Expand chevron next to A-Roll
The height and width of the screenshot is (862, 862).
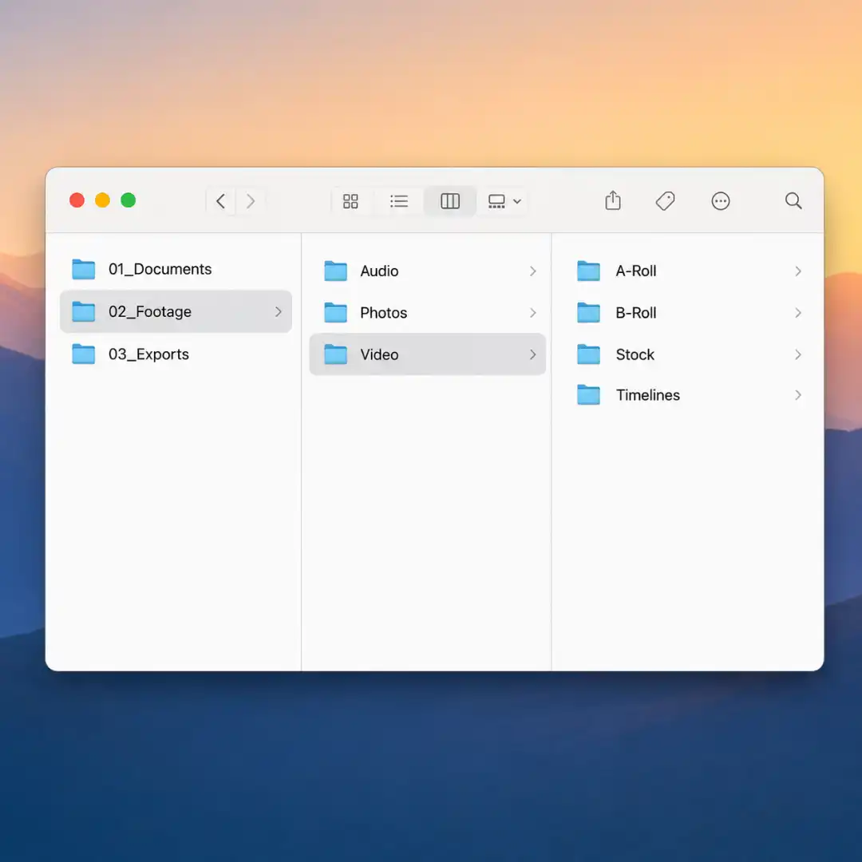click(798, 271)
